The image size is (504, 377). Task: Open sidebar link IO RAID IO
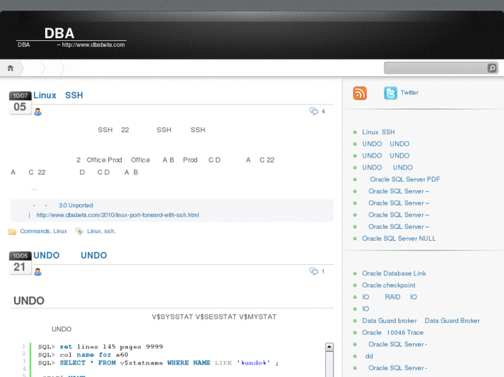[390, 297]
